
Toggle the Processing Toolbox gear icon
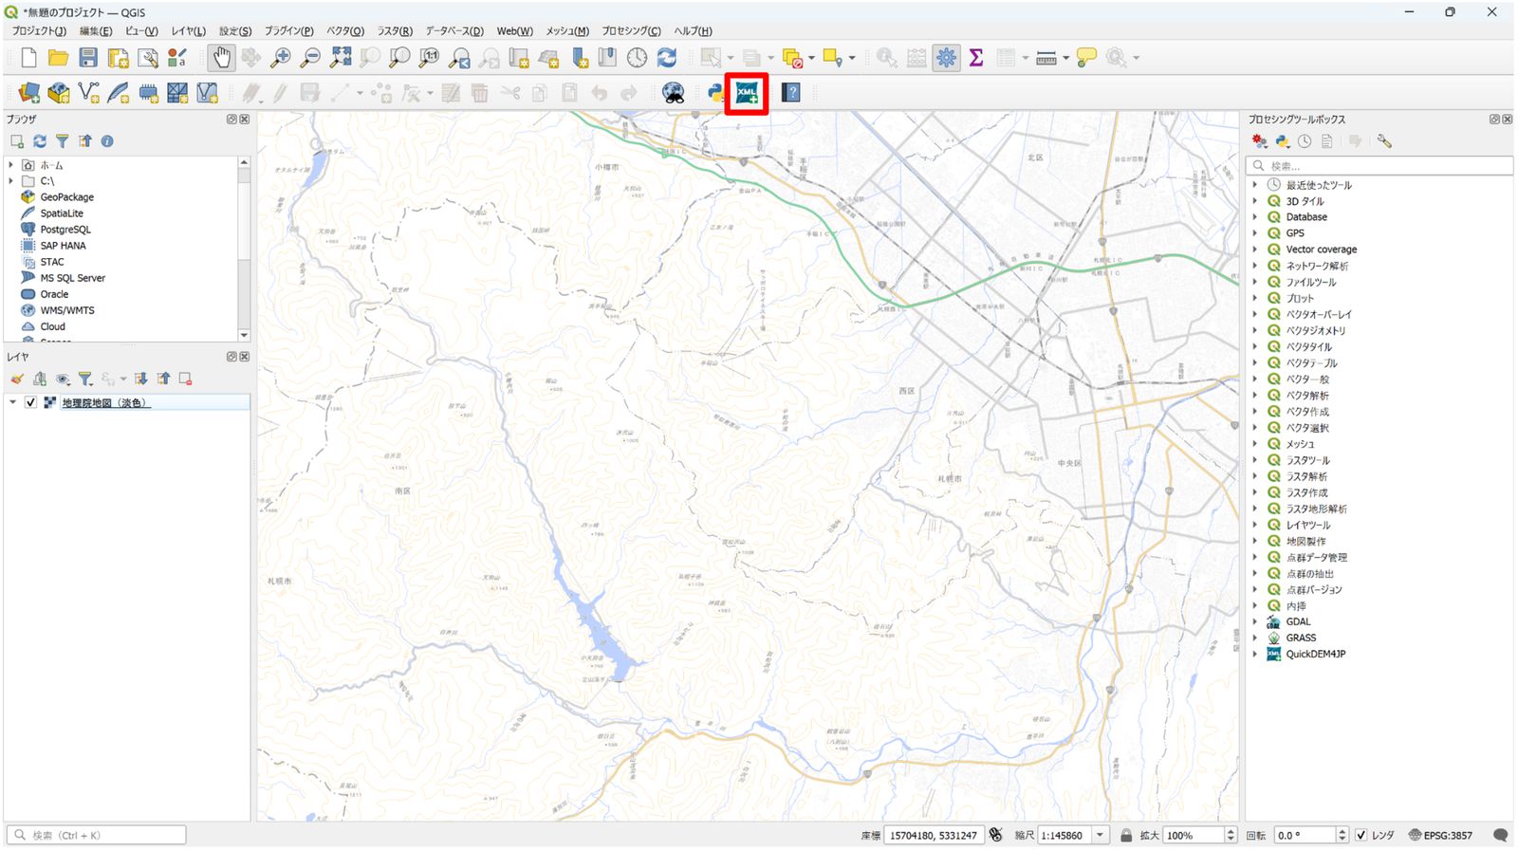[x=946, y=58]
